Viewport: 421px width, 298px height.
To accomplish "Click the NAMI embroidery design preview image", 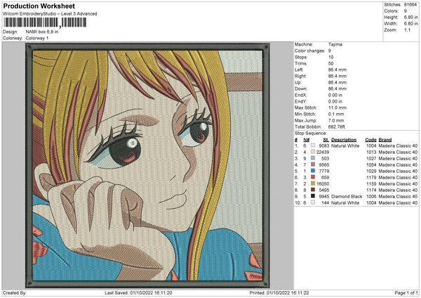I will click(x=147, y=165).
